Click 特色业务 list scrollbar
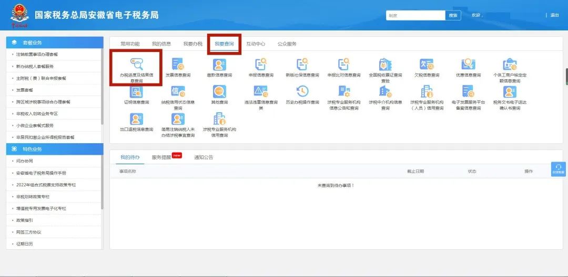Viewport: 568px width, 277px height. pos(102,183)
